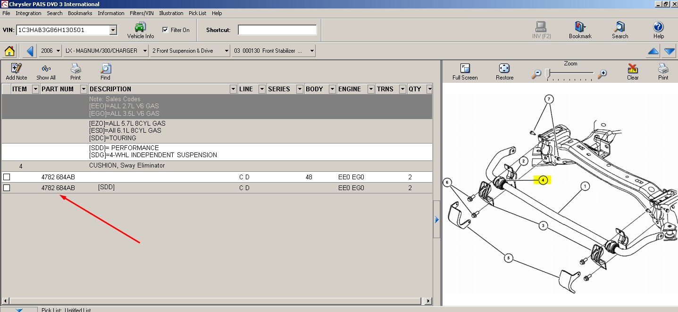The width and height of the screenshot is (678, 312).
Task: Open the Pick List menu
Action: (x=197, y=13)
